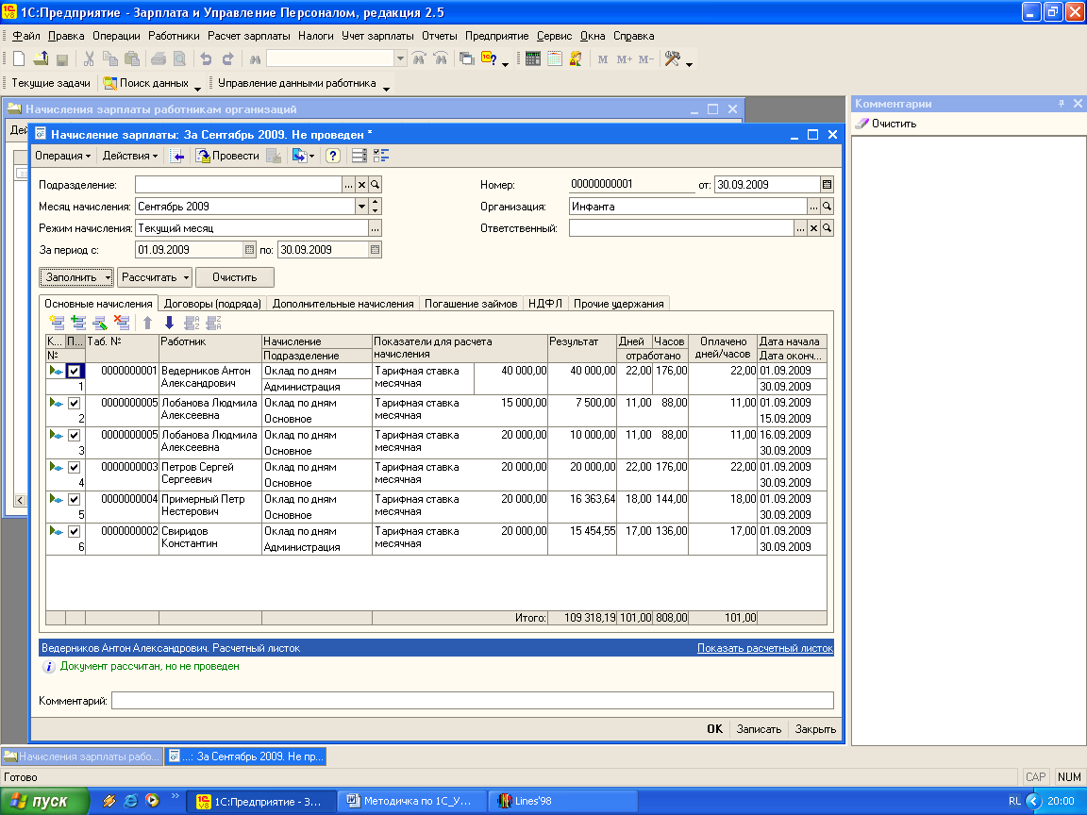Image resolution: width=1087 pixels, height=815 pixels.
Task: Click the Ответственный input field
Action: pyautogui.click(x=681, y=228)
